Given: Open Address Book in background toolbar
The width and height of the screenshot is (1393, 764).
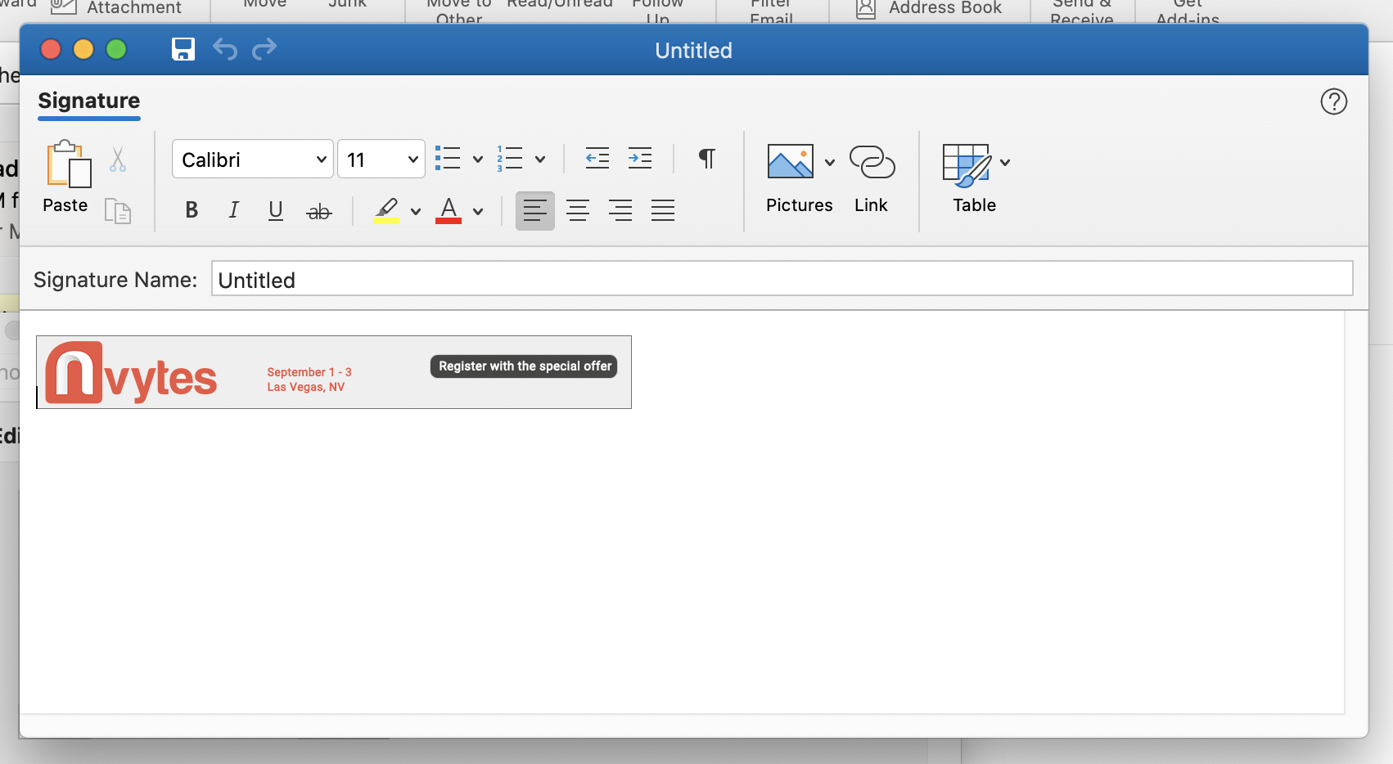Looking at the screenshot, I should tap(929, 8).
